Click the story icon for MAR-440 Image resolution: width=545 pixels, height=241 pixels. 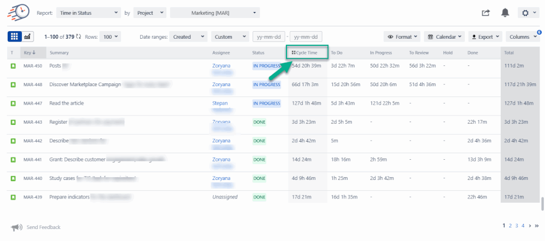coord(13,178)
